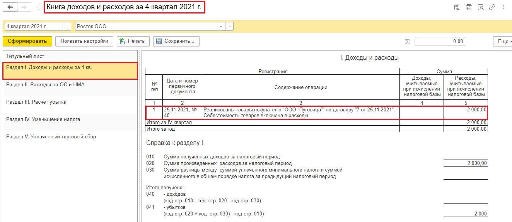Click the sigma sum icon
Viewport: 512px width, 222px height.
[x=407, y=41]
